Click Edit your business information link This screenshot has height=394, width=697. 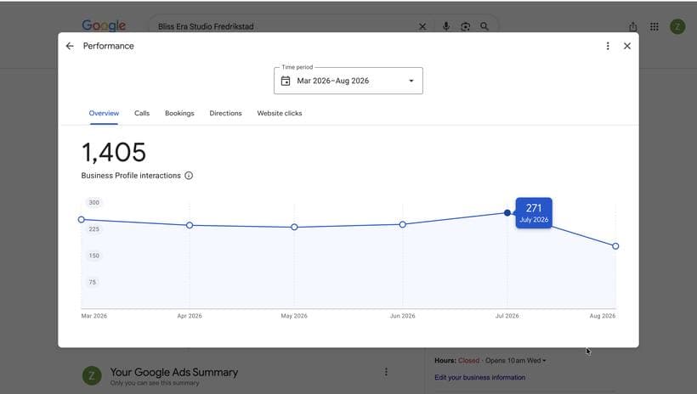tap(479, 377)
